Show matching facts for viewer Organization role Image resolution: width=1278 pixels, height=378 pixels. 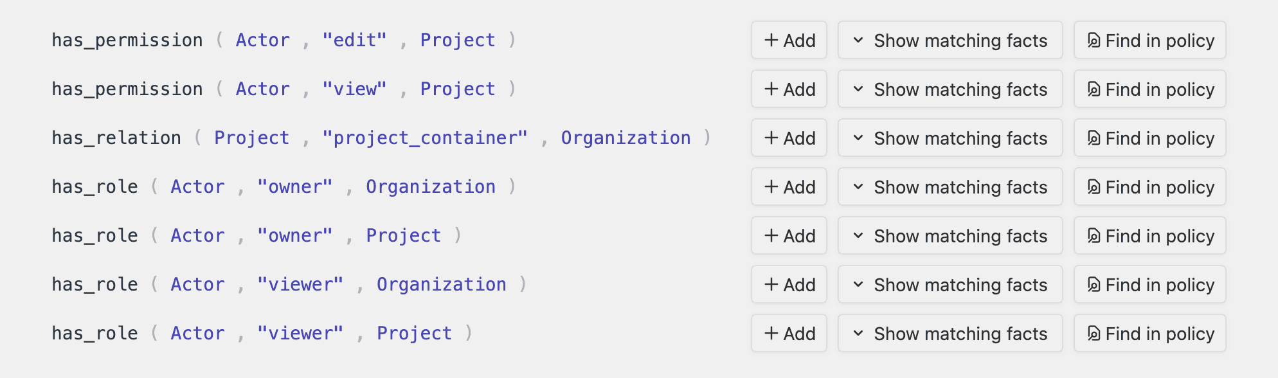pos(950,285)
